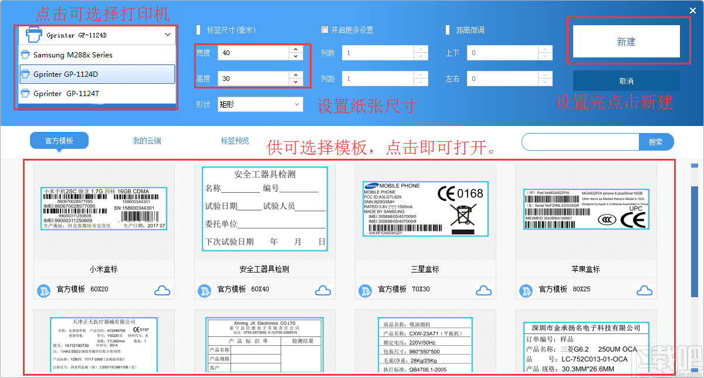
Task: Click the printer icon on selected Gprinter GP-1124D
Action: click(x=25, y=74)
